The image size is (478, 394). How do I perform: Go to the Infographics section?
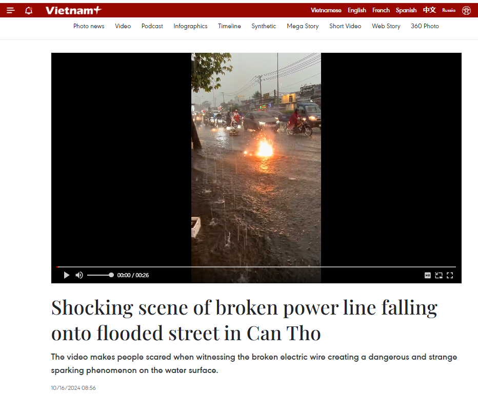point(190,26)
